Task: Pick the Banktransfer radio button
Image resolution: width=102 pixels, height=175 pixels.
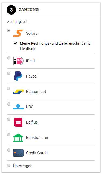Action: 9,135
